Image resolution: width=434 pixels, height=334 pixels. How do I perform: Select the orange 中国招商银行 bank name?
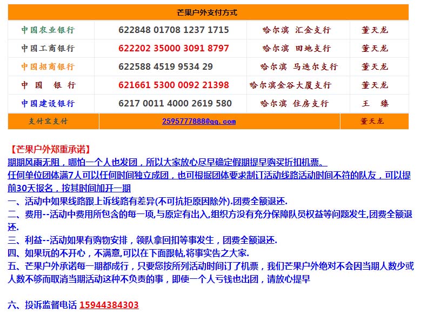pyautogui.click(x=48, y=66)
